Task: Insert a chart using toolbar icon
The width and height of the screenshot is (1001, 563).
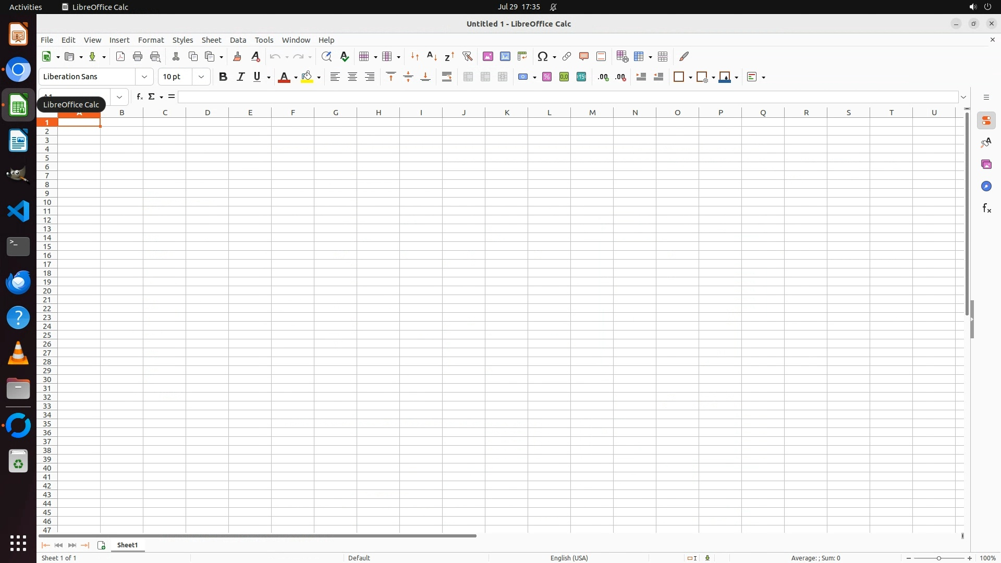Action: click(505, 56)
